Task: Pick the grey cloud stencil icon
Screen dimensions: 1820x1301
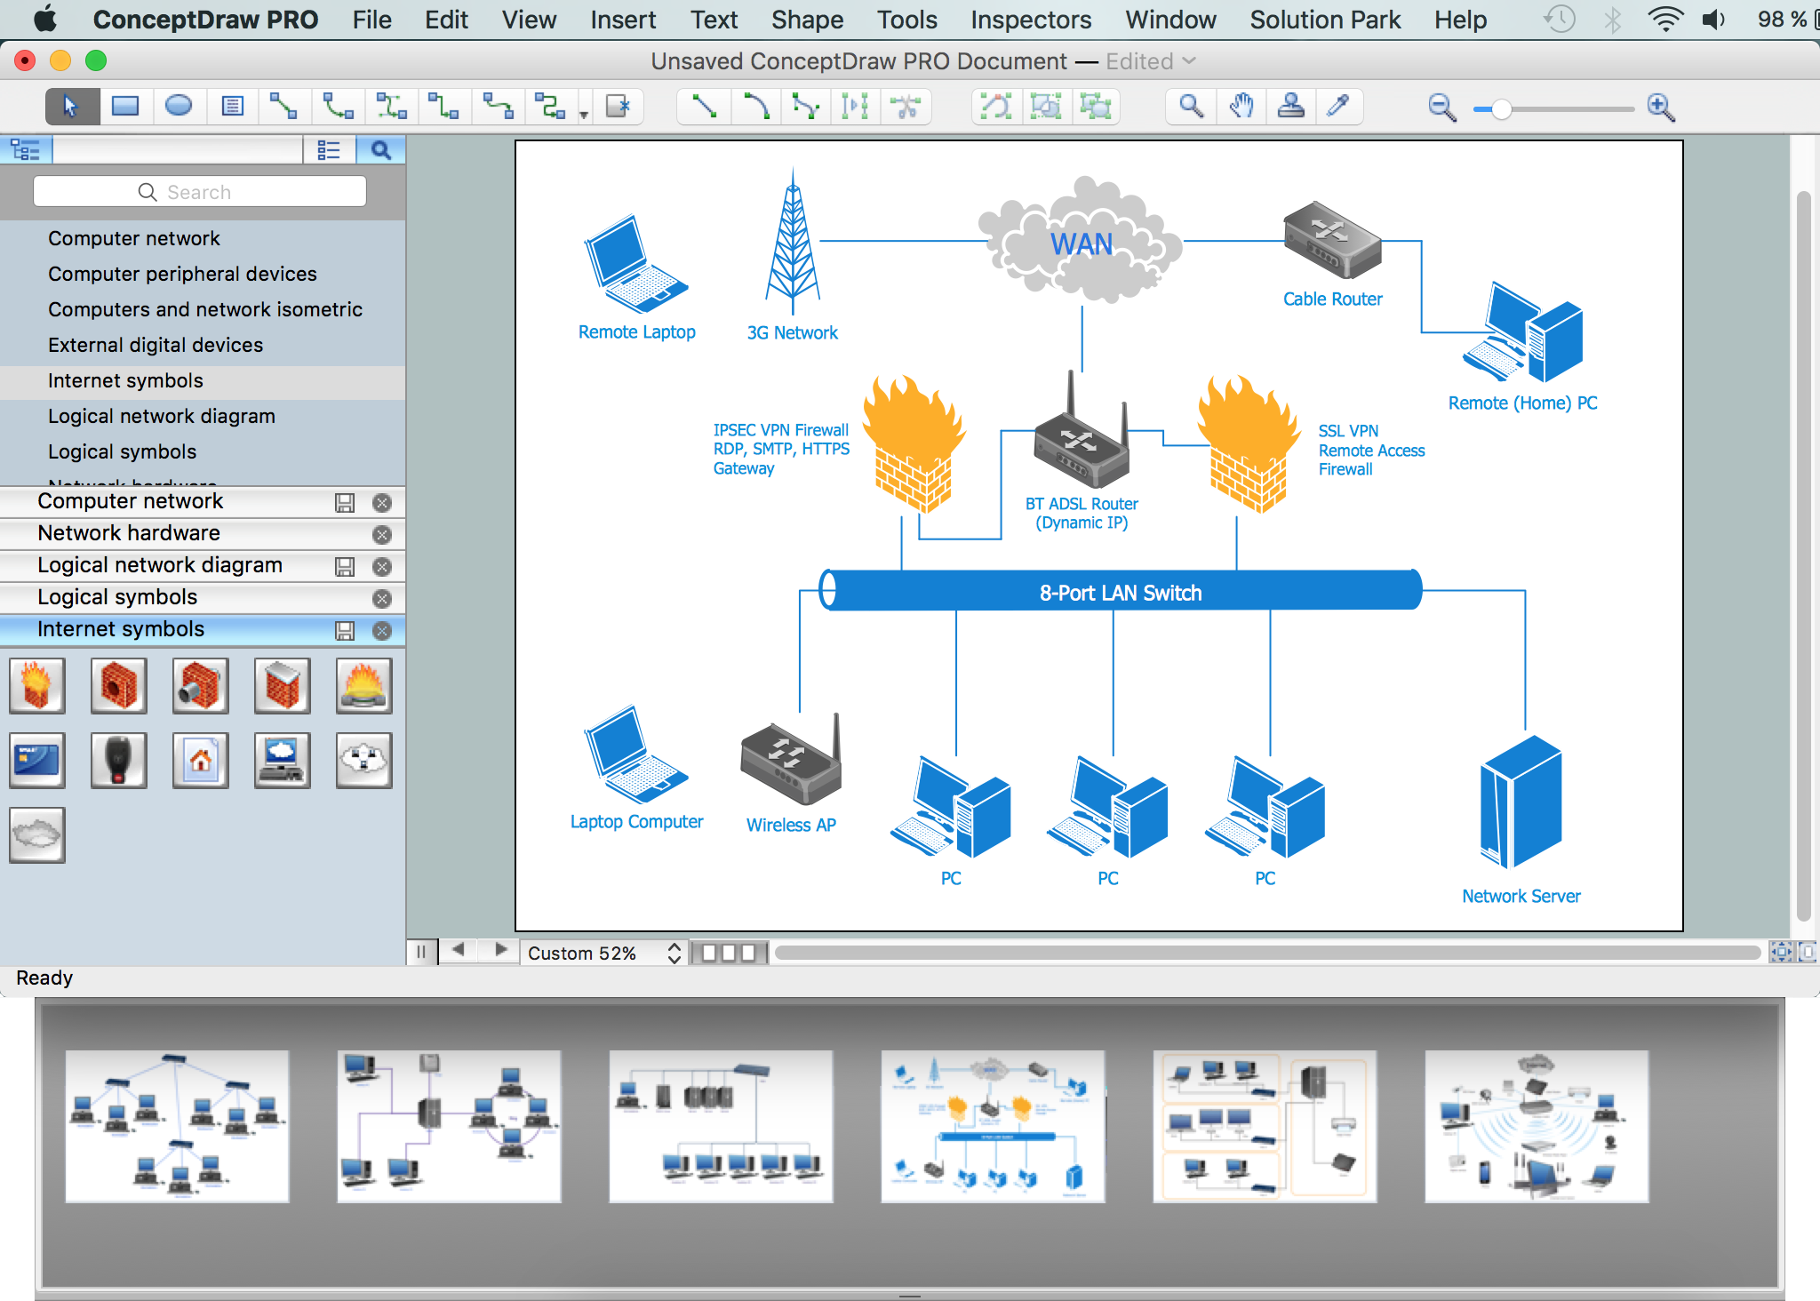Action: [36, 834]
